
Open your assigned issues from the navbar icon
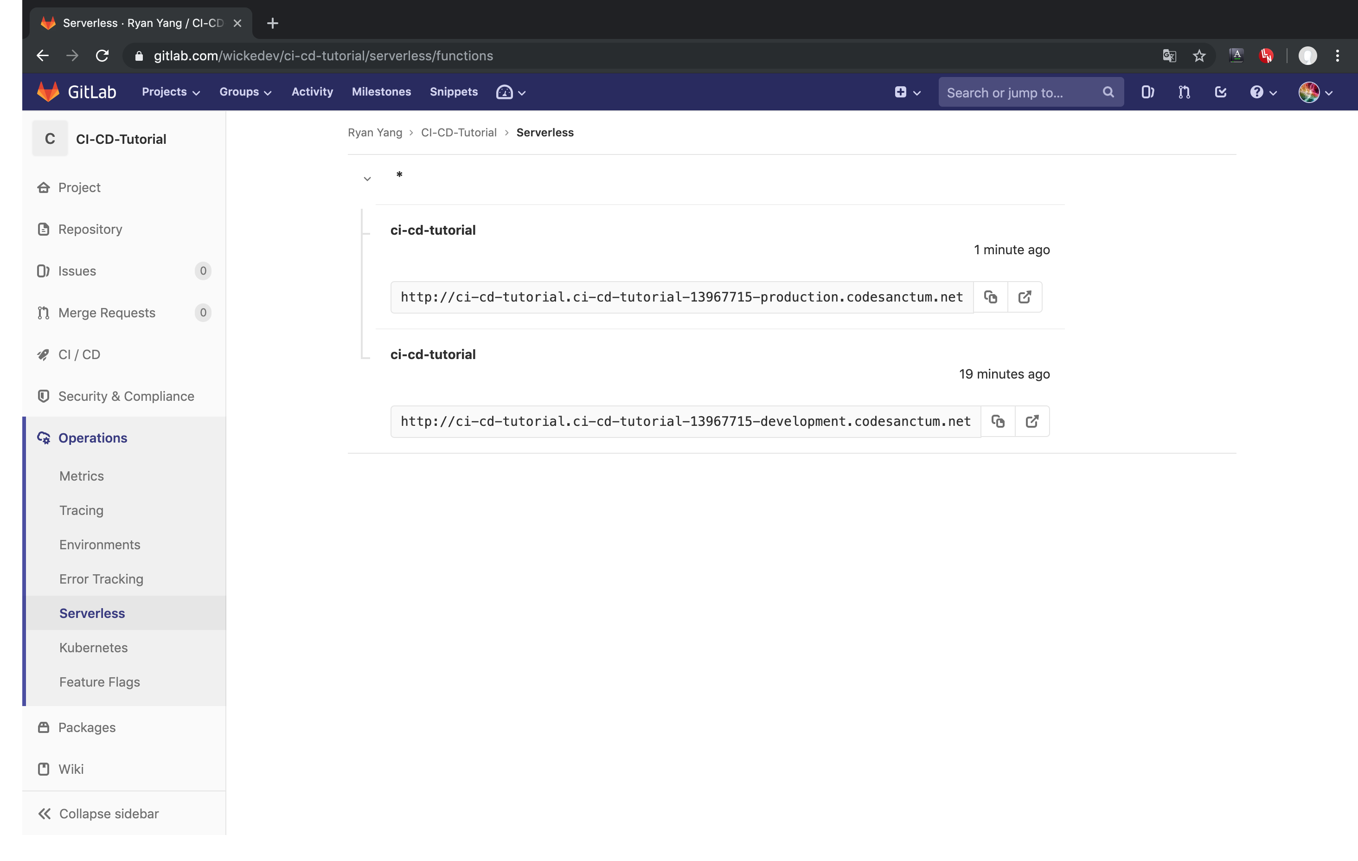pyautogui.click(x=1147, y=92)
